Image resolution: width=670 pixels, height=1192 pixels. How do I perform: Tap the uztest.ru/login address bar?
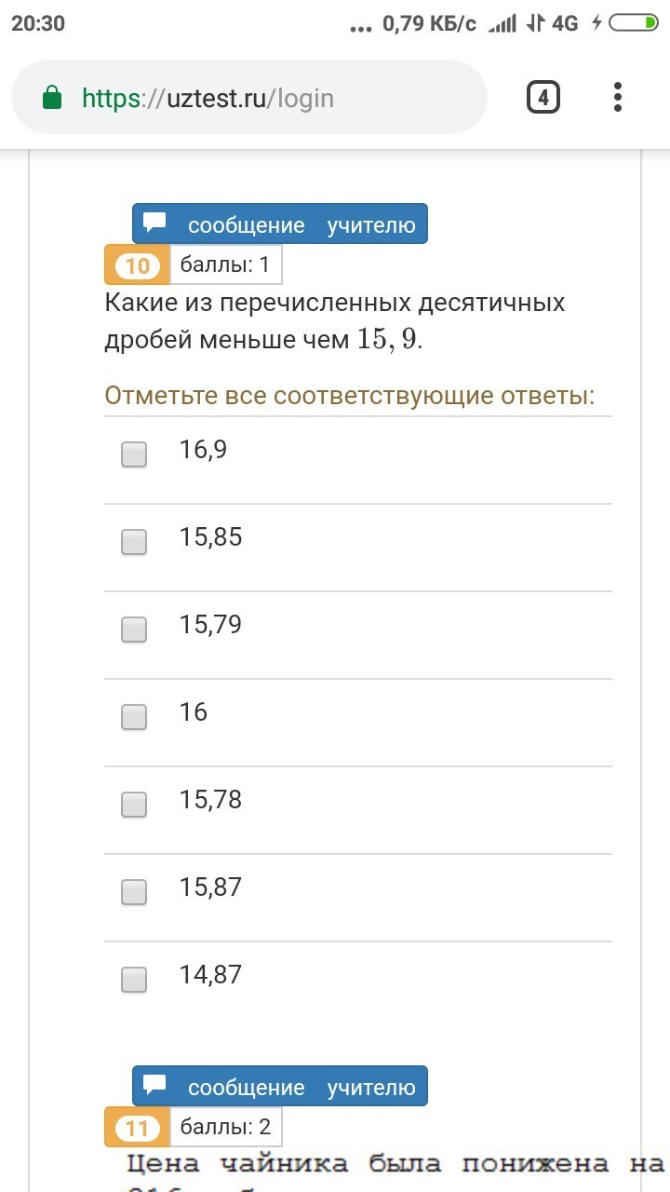249,98
